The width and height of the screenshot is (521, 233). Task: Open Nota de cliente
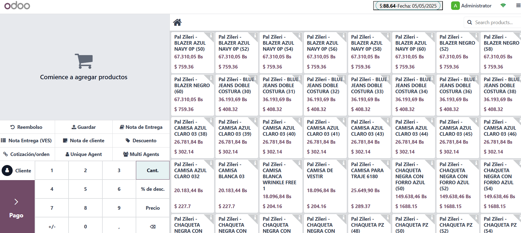point(84,140)
